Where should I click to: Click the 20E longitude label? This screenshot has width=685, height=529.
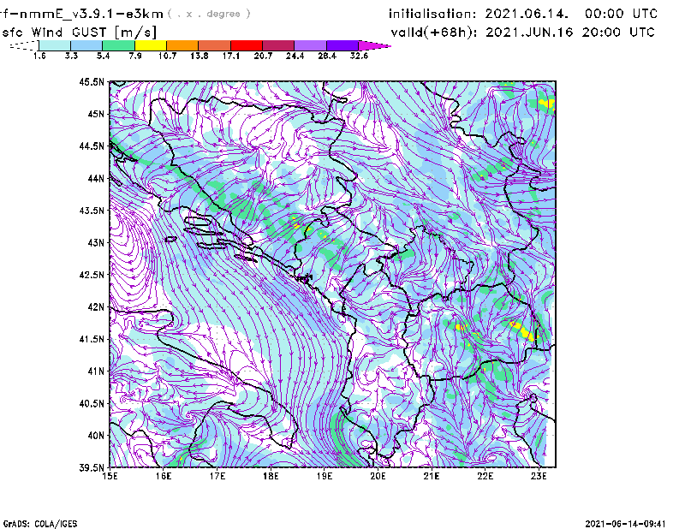pos(378,476)
